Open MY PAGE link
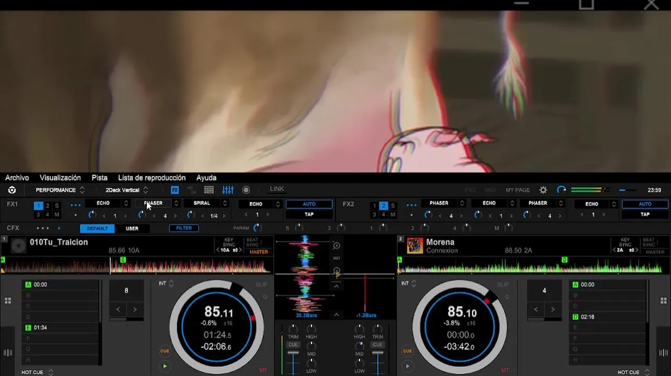Viewport: 671px width, 376px height. pyautogui.click(x=517, y=190)
